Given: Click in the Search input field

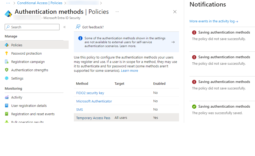Looking at the screenshot, I should (x=32, y=27).
